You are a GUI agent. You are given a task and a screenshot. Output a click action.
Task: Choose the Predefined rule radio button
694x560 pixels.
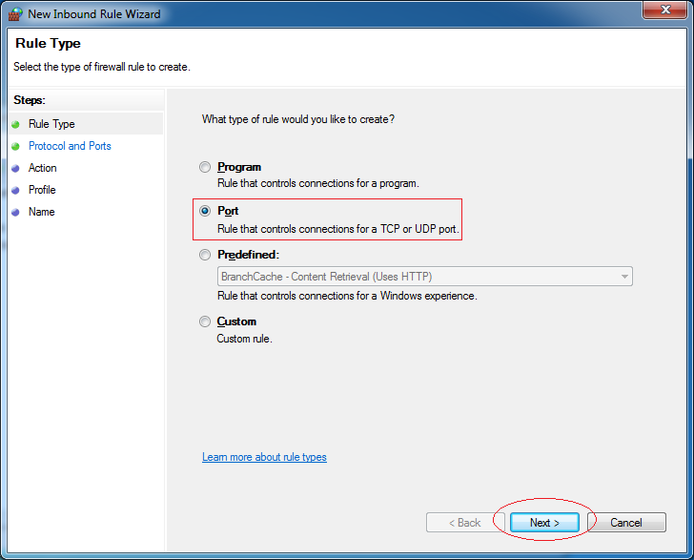[x=204, y=255]
